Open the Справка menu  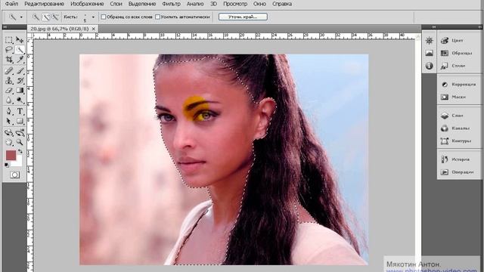[282, 4]
